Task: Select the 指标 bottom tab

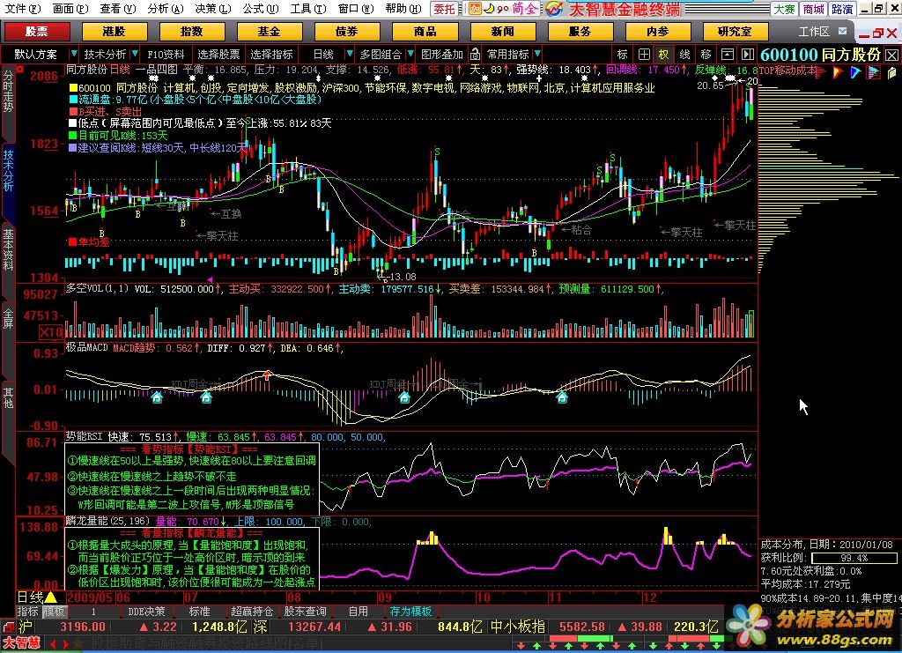Action: 27,612
